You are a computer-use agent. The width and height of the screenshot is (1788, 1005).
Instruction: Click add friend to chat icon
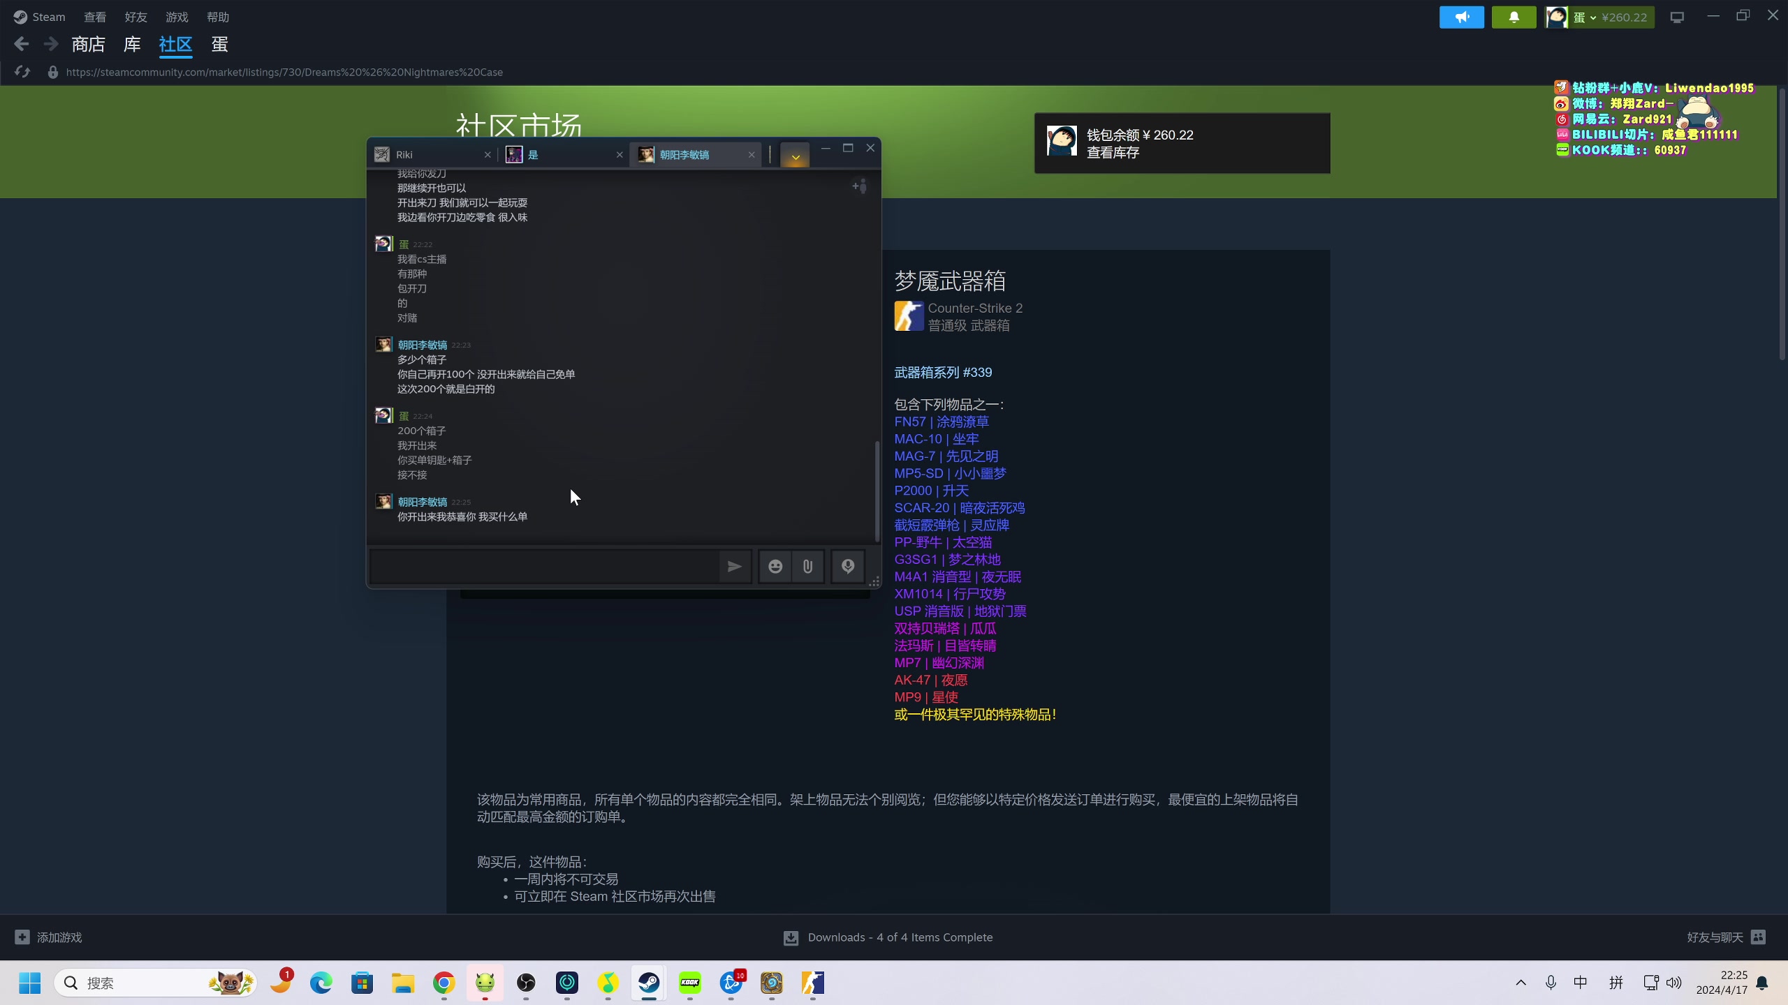click(859, 186)
